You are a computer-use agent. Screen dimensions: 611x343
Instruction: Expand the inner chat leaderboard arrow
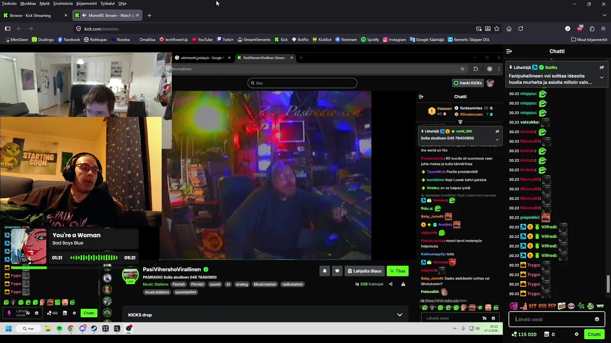click(460, 122)
